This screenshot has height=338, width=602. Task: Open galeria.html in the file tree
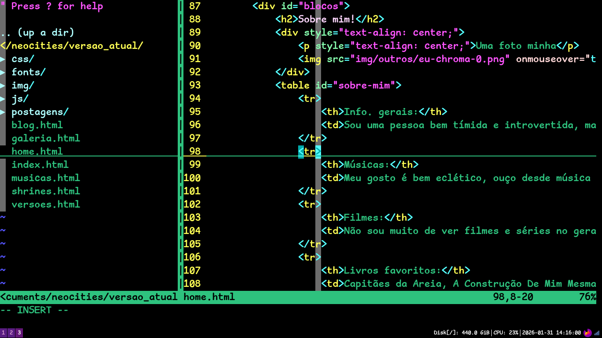click(45, 138)
